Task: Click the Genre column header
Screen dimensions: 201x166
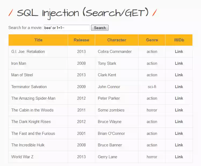Action: click(x=152, y=40)
